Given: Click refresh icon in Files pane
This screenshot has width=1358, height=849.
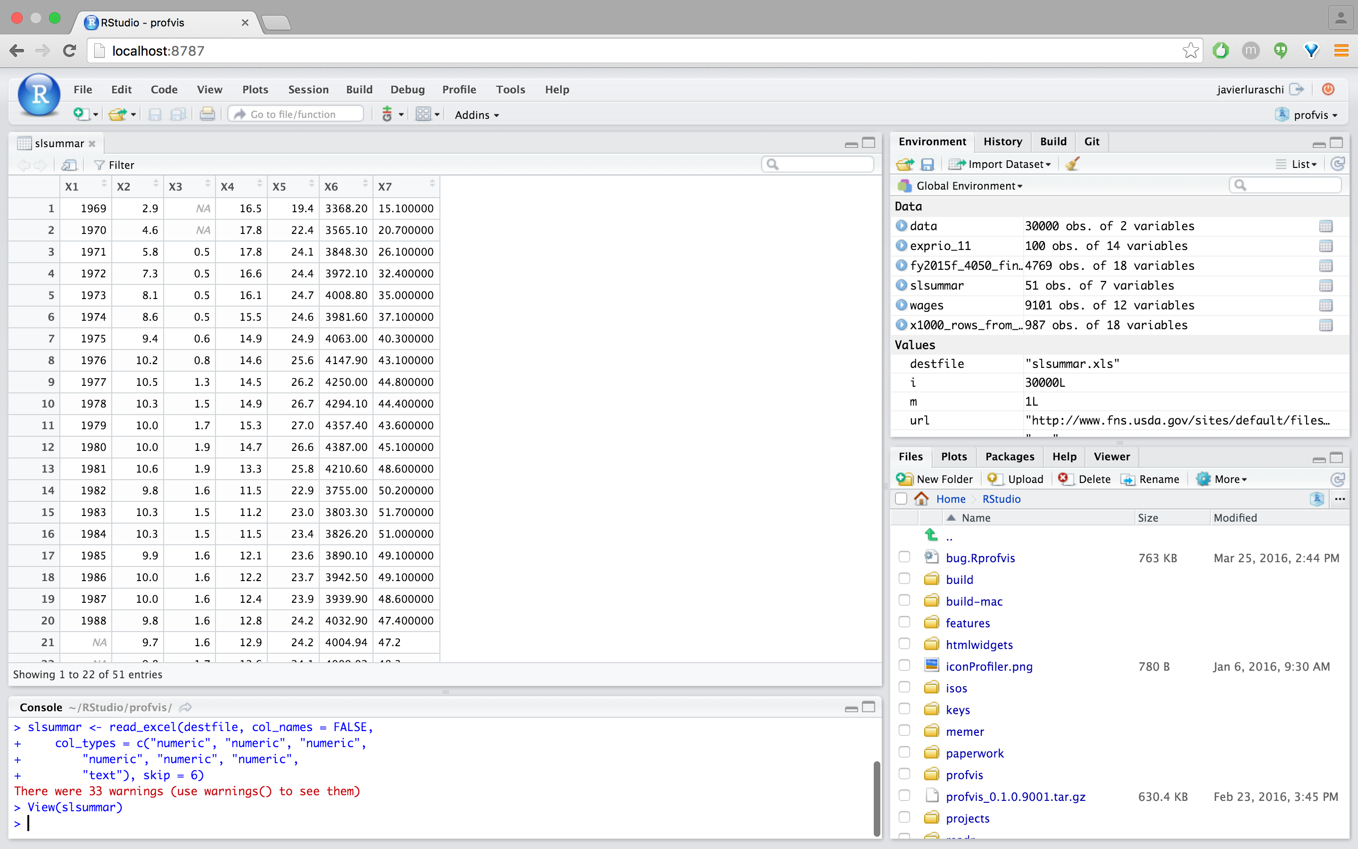Looking at the screenshot, I should tap(1337, 479).
